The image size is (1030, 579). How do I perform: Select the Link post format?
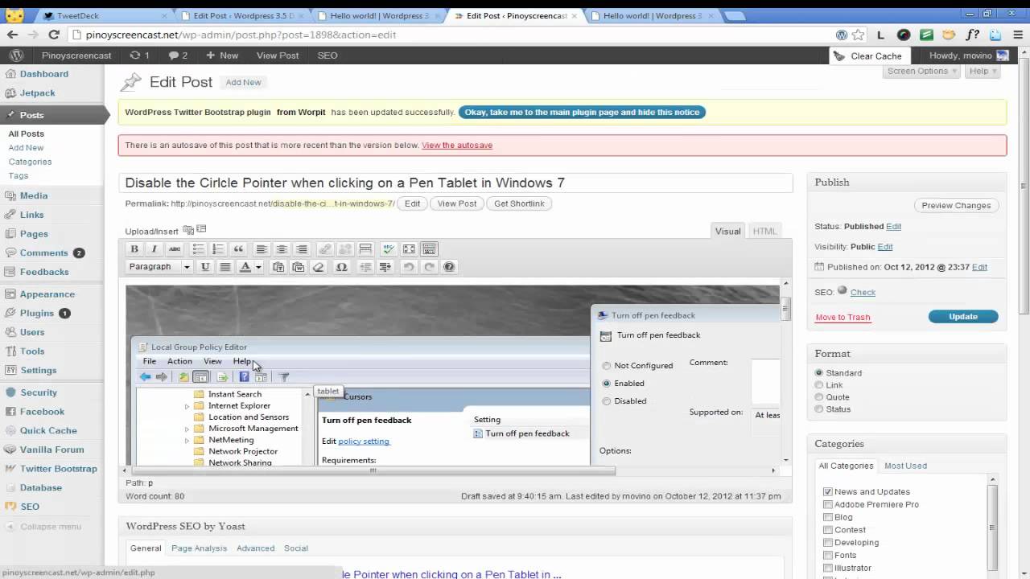tap(819, 385)
